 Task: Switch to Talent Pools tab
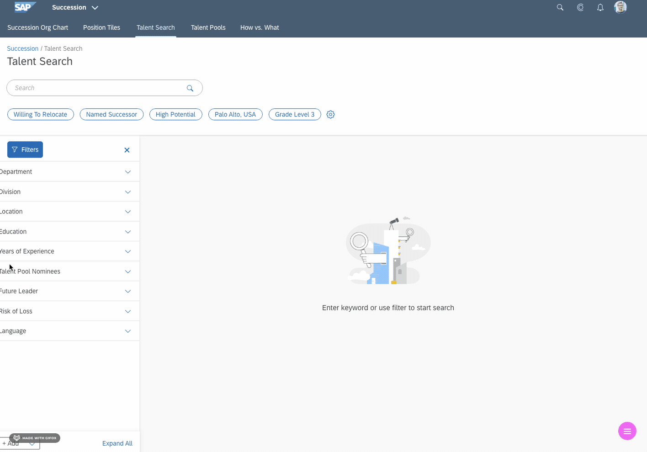coord(208,27)
